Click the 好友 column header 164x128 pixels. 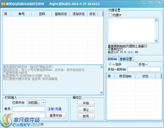point(92,14)
